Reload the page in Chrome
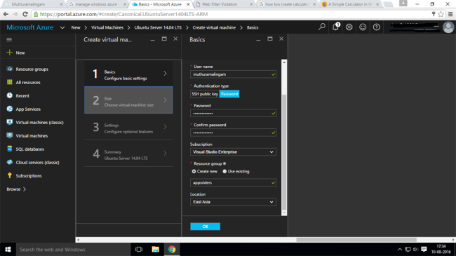The width and height of the screenshot is (456, 256). pyautogui.click(x=25, y=14)
